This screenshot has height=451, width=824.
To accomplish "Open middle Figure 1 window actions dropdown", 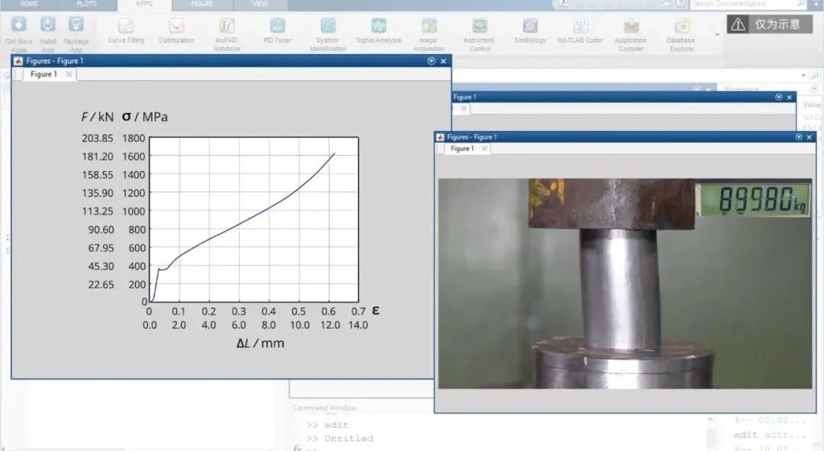I will 779,97.
